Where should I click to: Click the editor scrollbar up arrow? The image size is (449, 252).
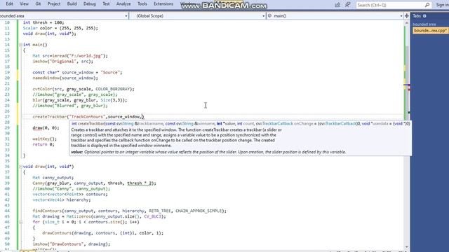[x=407, y=22]
